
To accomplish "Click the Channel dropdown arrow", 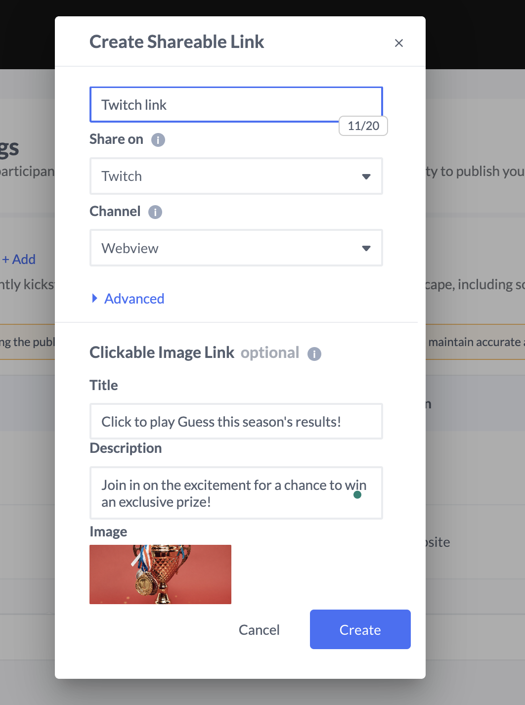I will click(x=366, y=248).
